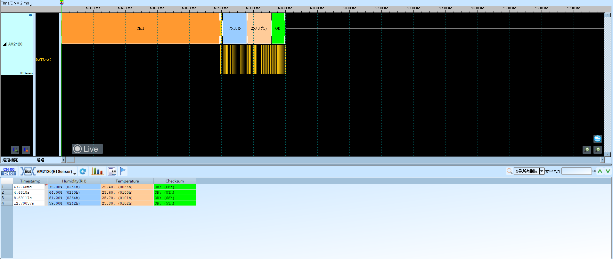This screenshot has width=613, height=259.
Task: Focus the 文字包含 search text field
Action: pos(576,171)
